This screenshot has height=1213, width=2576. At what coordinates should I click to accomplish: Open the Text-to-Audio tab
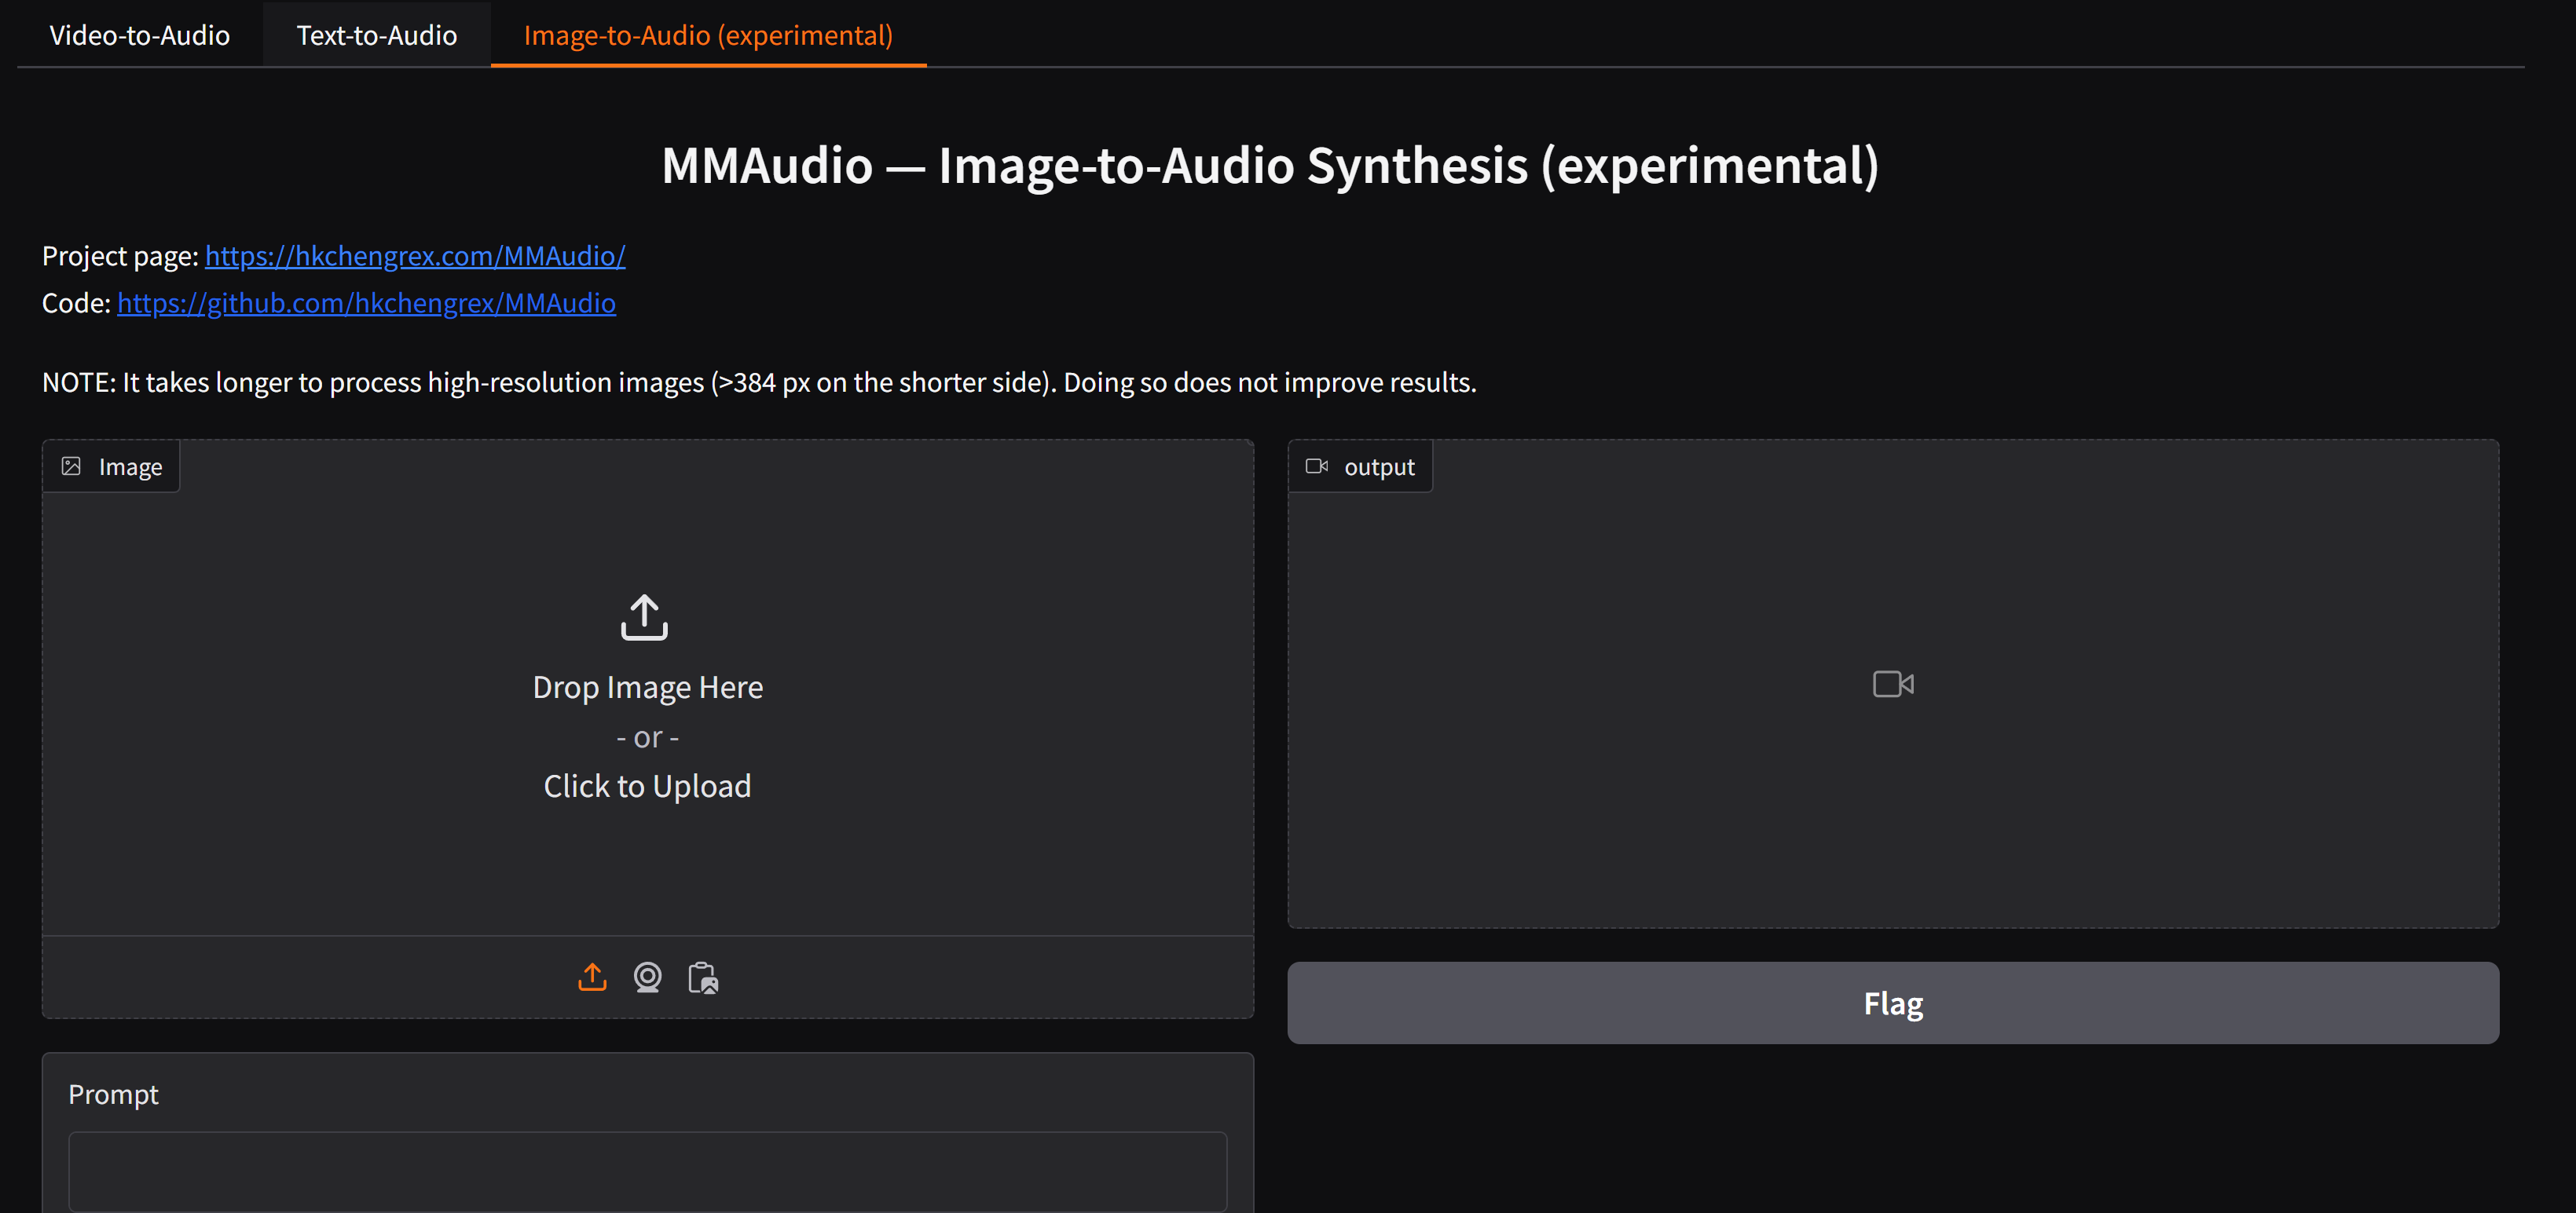(x=376, y=35)
